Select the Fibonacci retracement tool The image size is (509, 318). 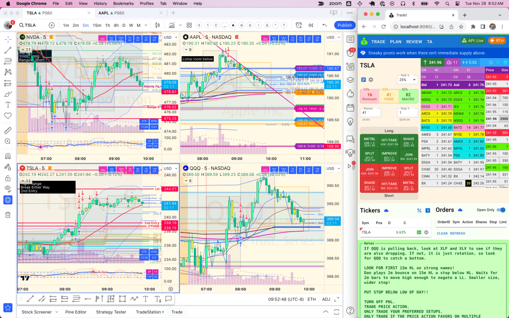tap(7, 61)
